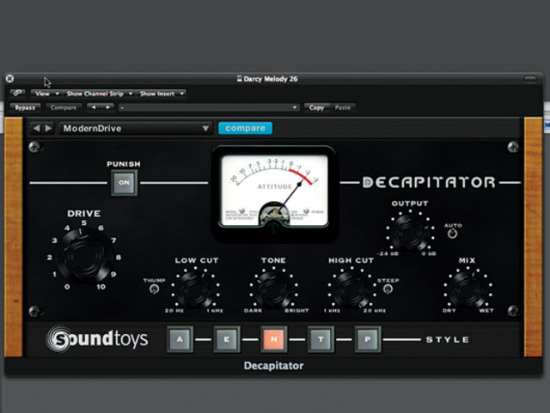Toggle the PUNISH ON button

pyautogui.click(x=124, y=182)
